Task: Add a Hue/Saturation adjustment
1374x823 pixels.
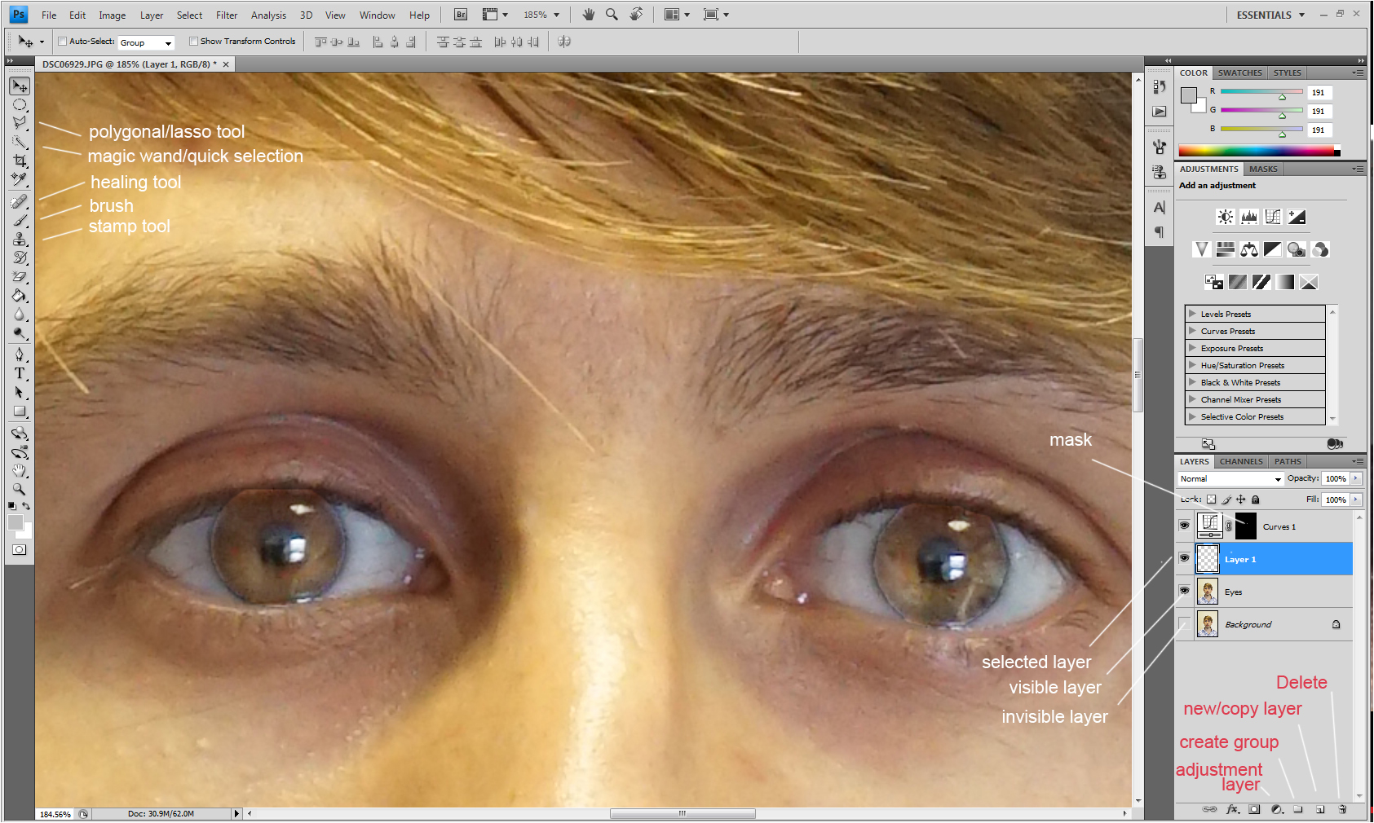Action: pos(1225,249)
